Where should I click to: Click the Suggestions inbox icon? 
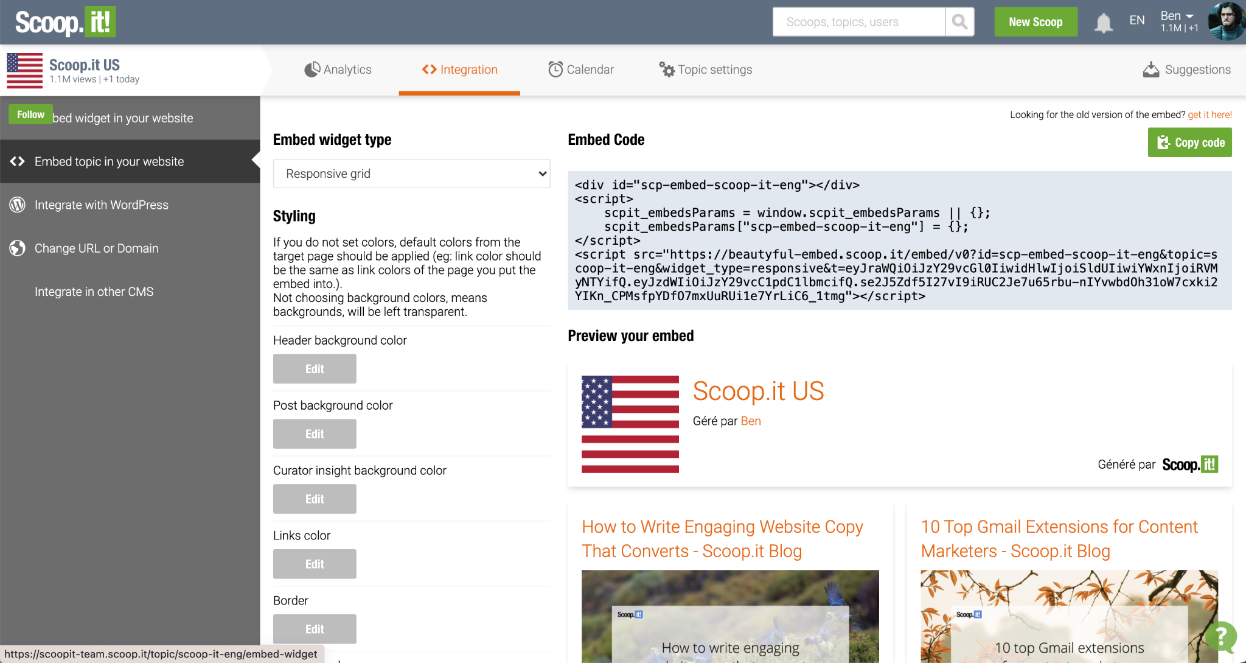pyautogui.click(x=1150, y=70)
